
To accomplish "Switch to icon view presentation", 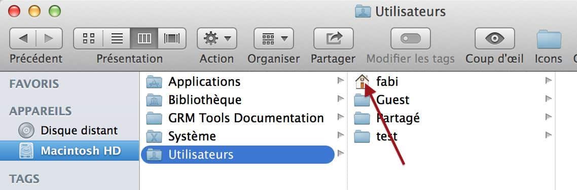I will 88,38.
